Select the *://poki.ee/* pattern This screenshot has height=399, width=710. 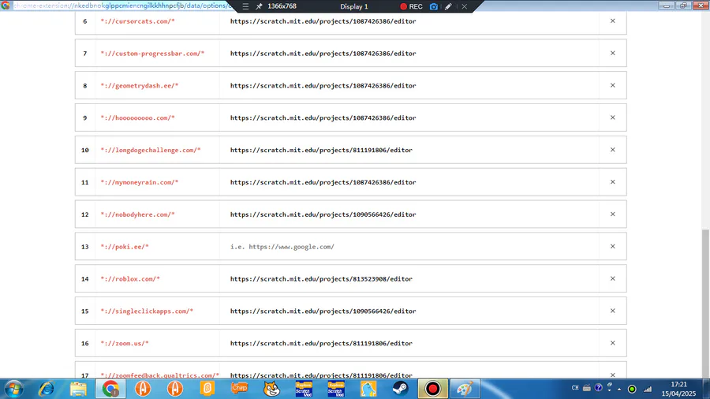(x=125, y=247)
